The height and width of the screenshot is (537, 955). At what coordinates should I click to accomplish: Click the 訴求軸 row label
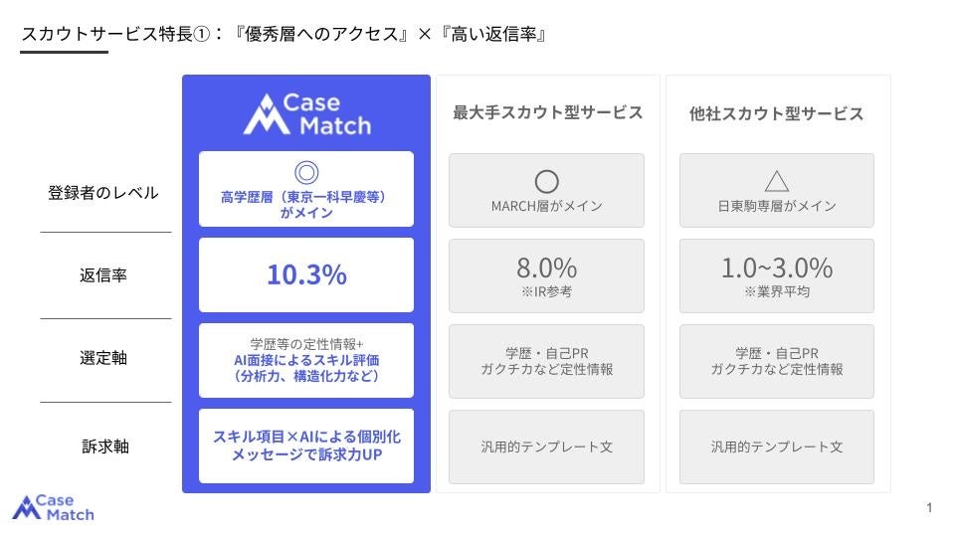(x=105, y=447)
